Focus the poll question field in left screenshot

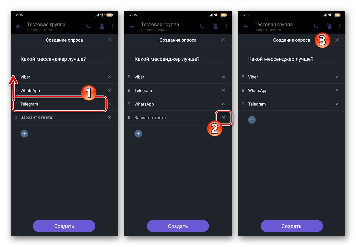pos(64,59)
